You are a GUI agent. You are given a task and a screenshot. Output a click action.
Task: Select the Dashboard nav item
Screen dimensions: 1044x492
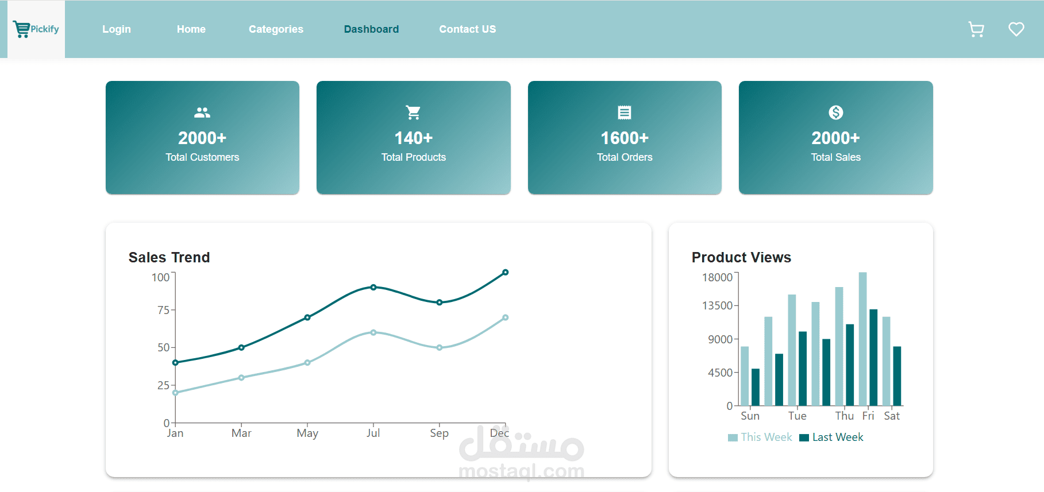click(x=371, y=29)
